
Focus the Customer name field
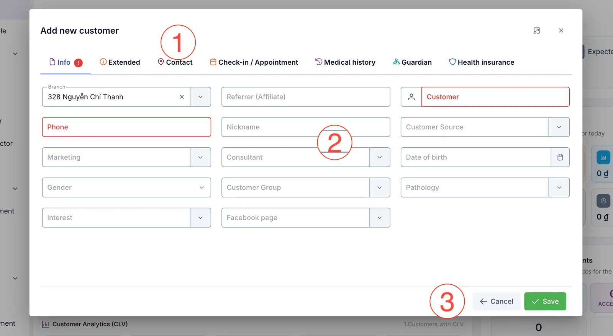(x=495, y=97)
